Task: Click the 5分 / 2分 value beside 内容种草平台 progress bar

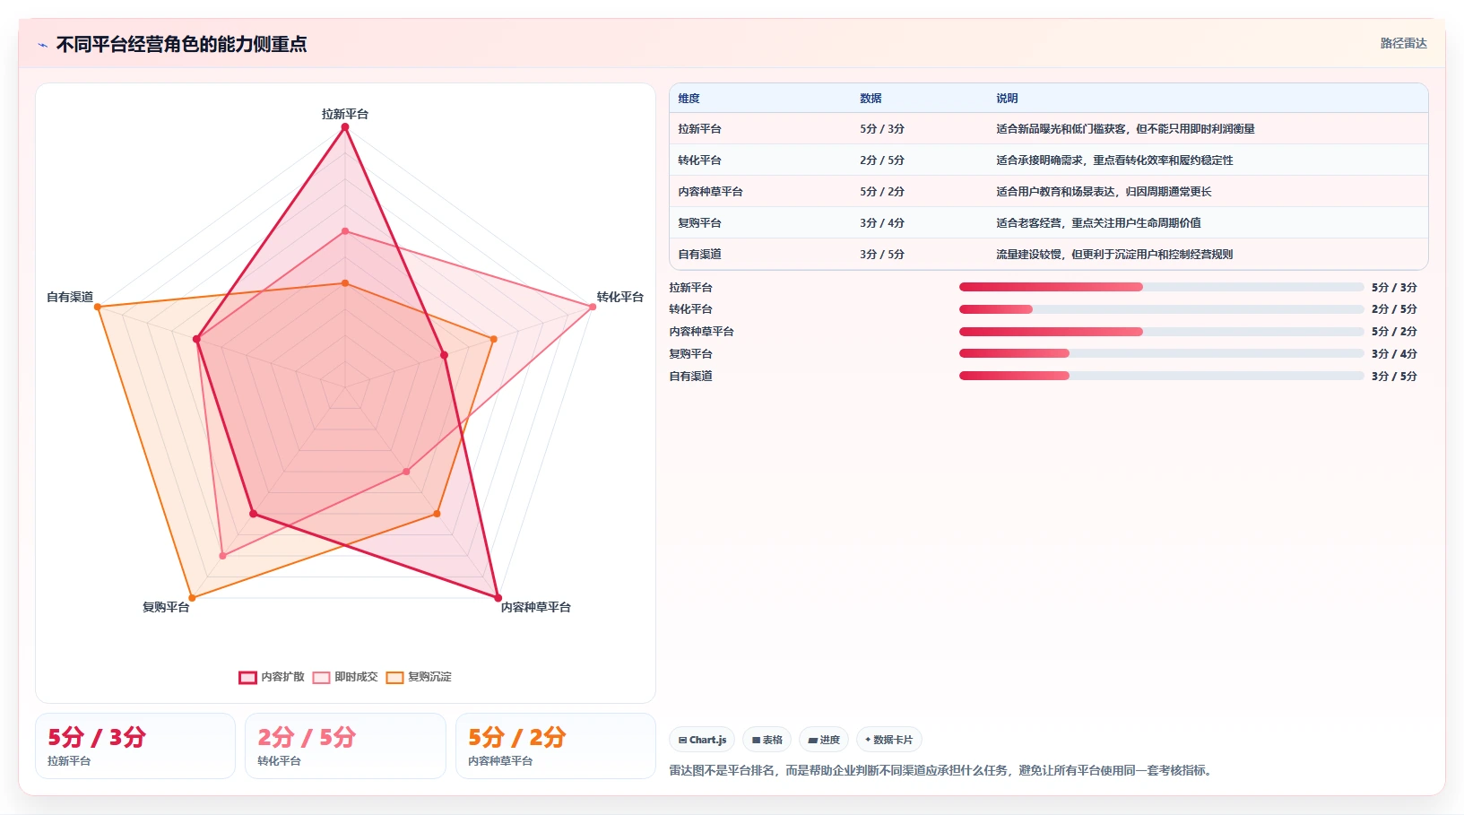Action: click(1394, 332)
